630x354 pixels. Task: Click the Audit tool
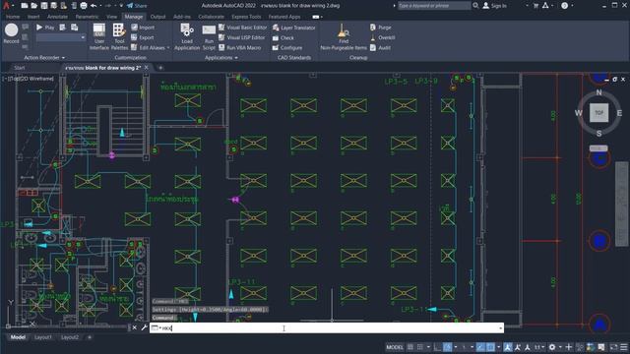tap(380, 48)
